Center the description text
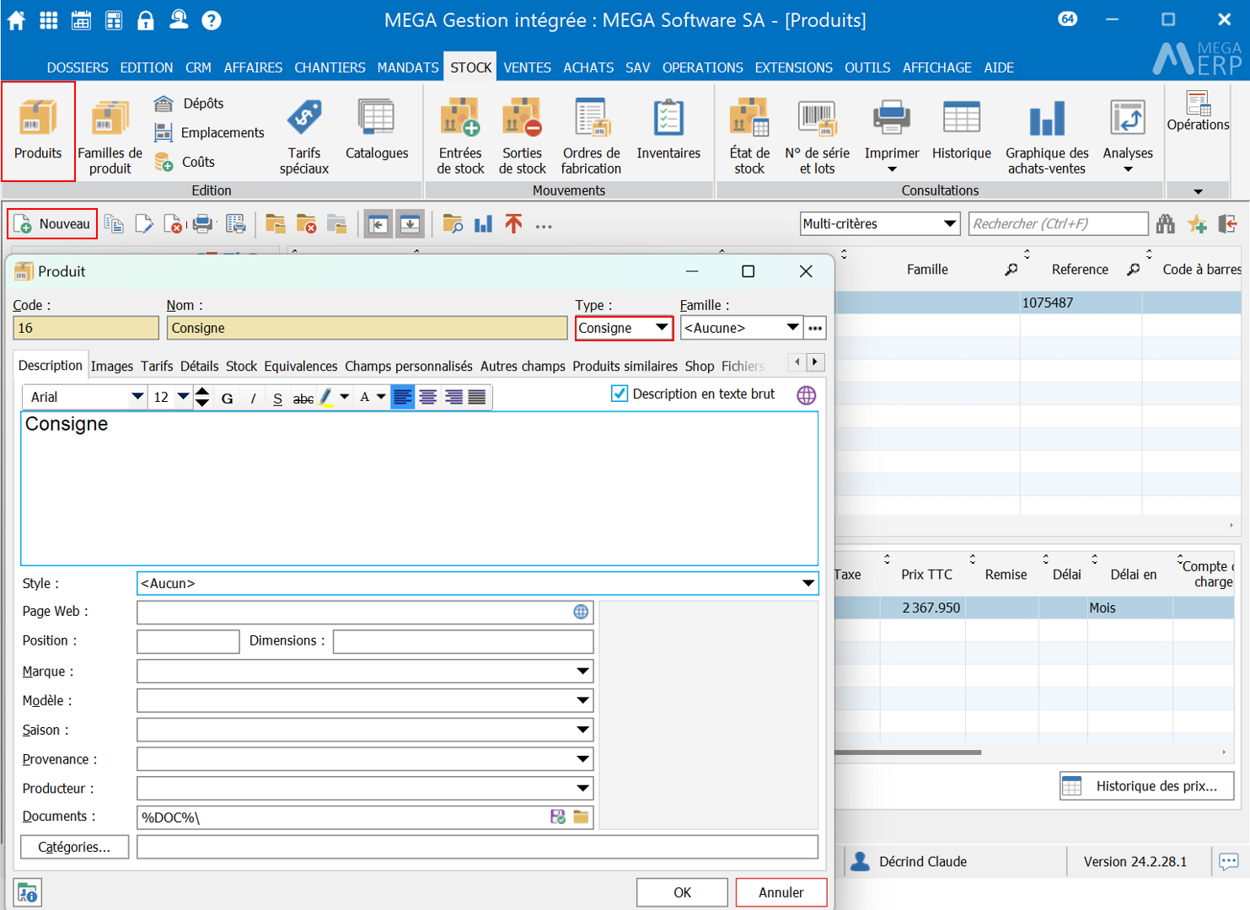1250x910 pixels. point(428,397)
